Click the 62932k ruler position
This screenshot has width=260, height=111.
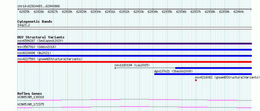(124, 12)
